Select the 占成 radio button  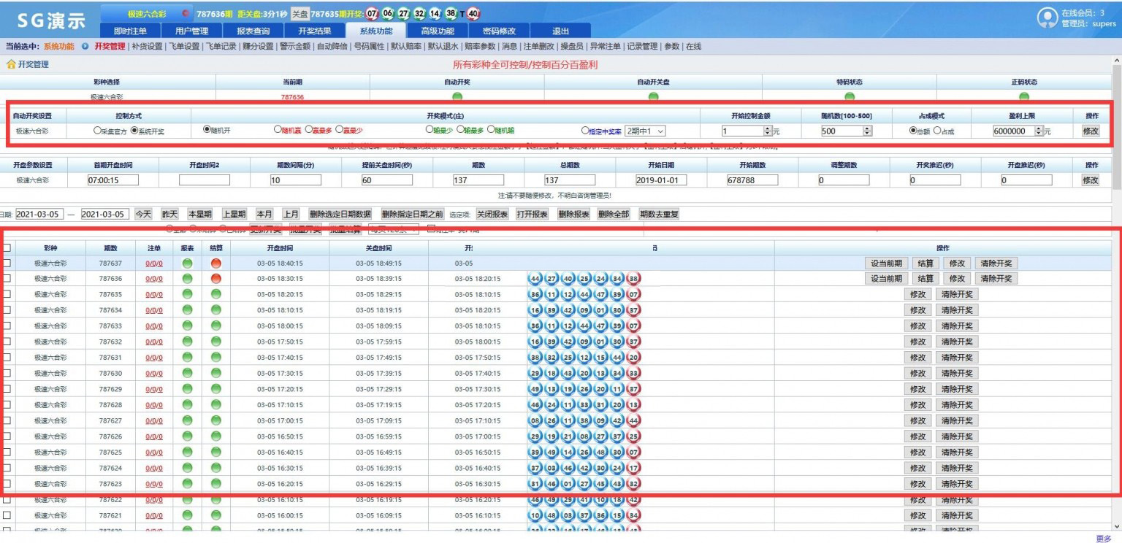[x=937, y=131]
